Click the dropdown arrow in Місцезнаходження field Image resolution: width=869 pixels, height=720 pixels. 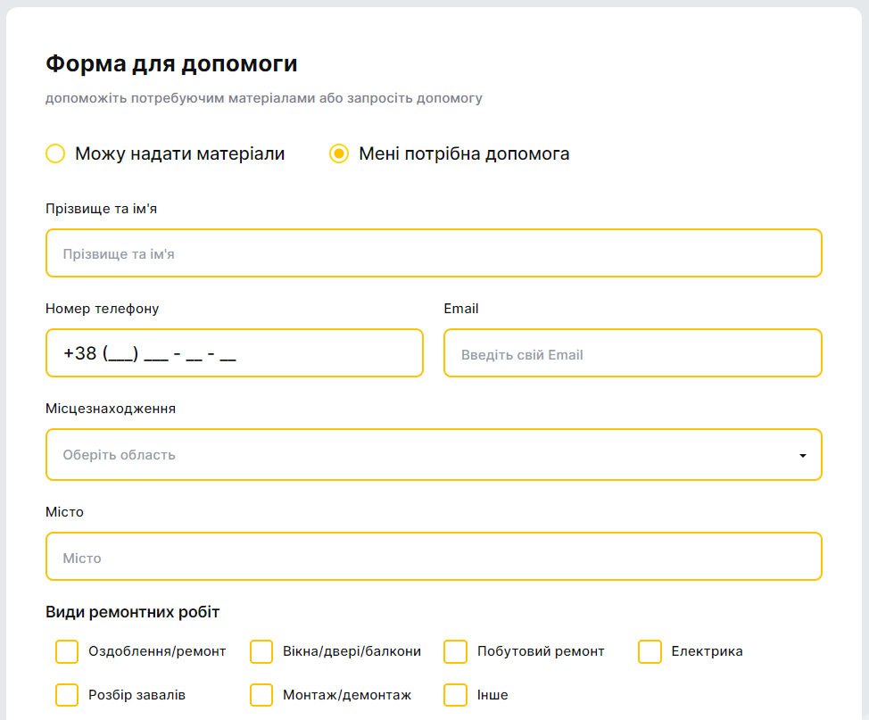[x=802, y=456]
